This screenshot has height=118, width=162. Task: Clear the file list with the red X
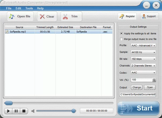47,16
